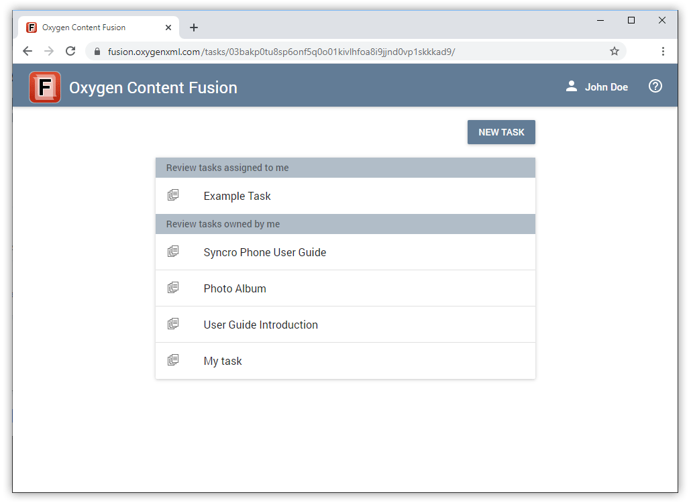Open the browser three-dot menu
Viewport: 691px width, 503px height.
663,52
